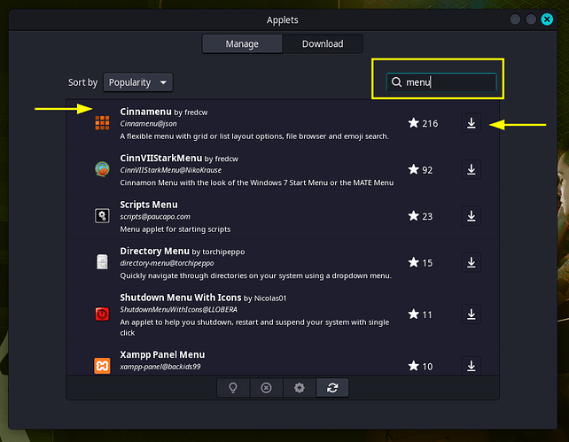The image size is (569, 442).
Task: Open the Sort by Popularity dropdown
Action: point(137,82)
